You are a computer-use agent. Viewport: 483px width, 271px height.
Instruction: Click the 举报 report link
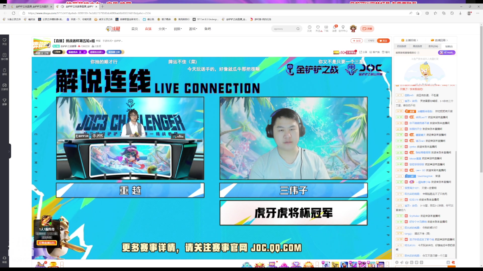coord(98,41)
